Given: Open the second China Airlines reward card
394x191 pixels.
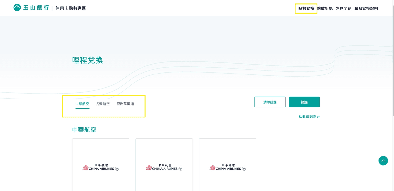Looking at the screenshot, I should pos(164,165).
